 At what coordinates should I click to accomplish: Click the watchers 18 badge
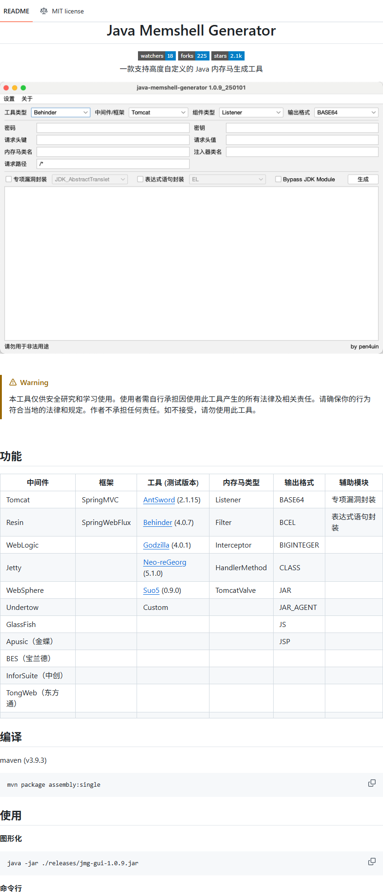[157, 56]
